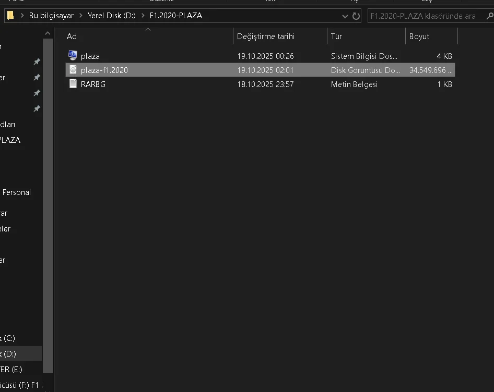The image size is (494, 392).
Task: Open the address bar history dropdown
Action: [345, 16]
